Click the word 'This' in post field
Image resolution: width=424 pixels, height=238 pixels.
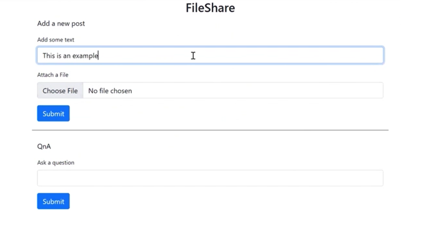click(x=49, y=56)
